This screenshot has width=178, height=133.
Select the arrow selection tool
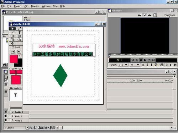pos(12,28)
